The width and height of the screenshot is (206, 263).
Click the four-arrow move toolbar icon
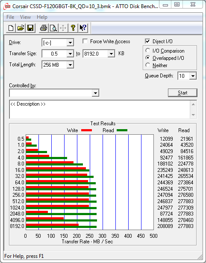click(63, 28)
